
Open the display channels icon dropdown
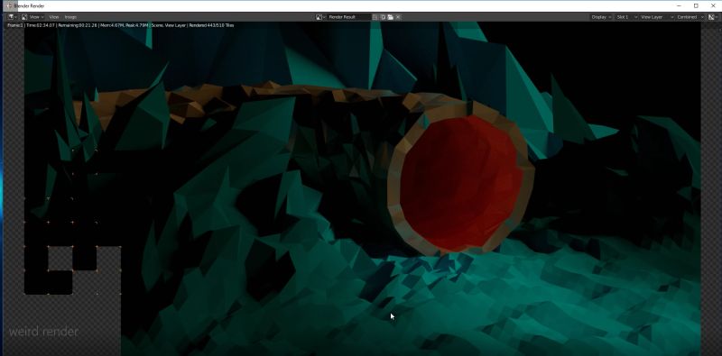click(x=712, y=17)
